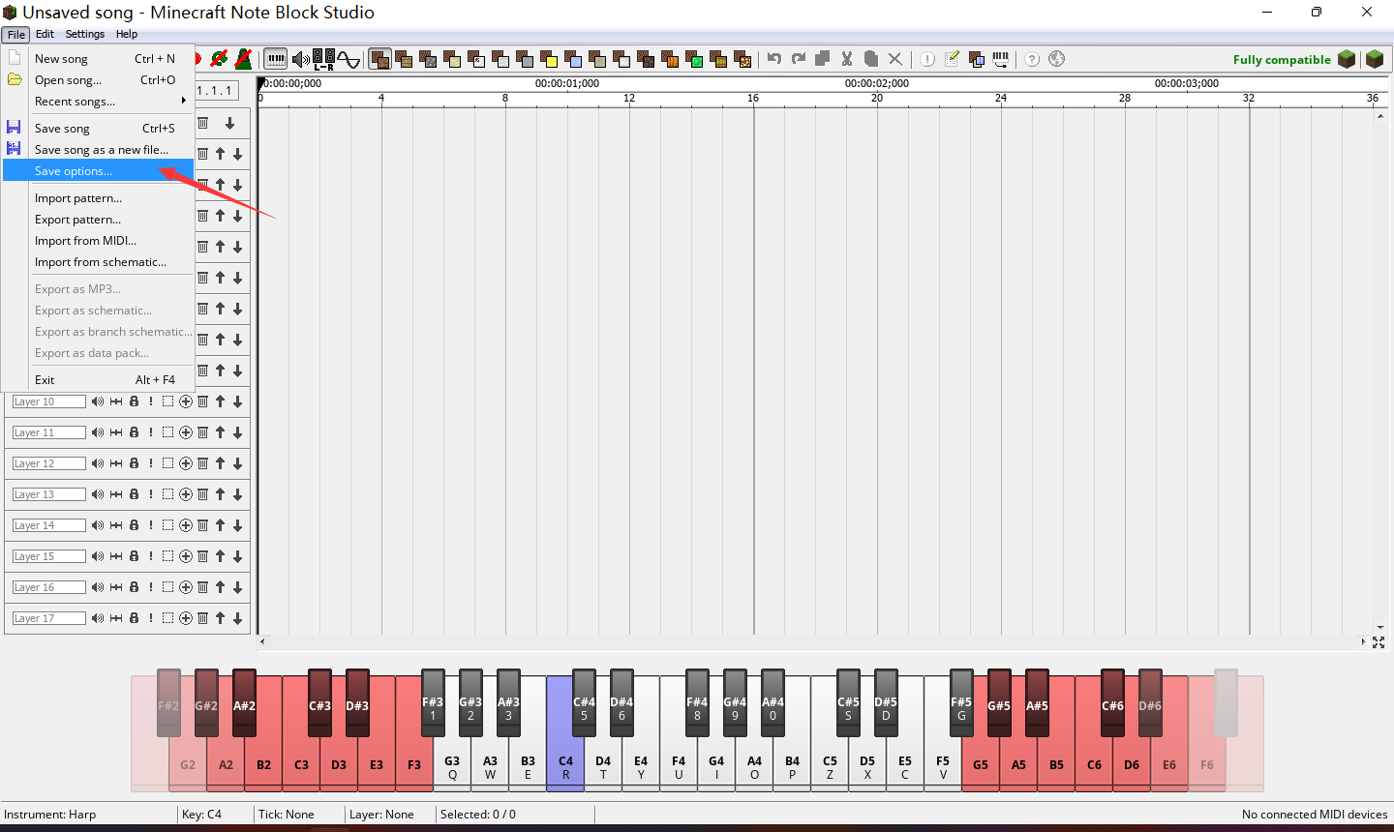This screenshot has height=832, width=1394.
Task: Select the glowstone block instrument icon
Action: 742,59
